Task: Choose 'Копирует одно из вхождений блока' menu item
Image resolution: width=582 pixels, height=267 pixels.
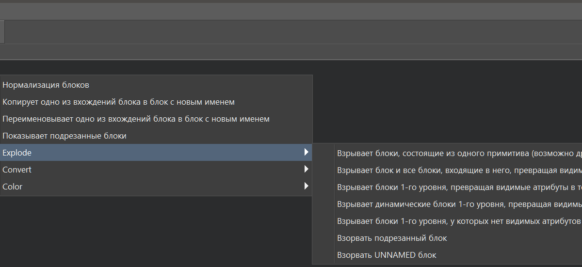Action: pos(118,102)
